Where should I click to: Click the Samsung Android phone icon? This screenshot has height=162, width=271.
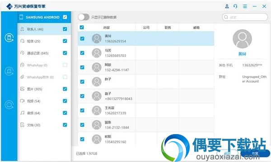(21, 17)
